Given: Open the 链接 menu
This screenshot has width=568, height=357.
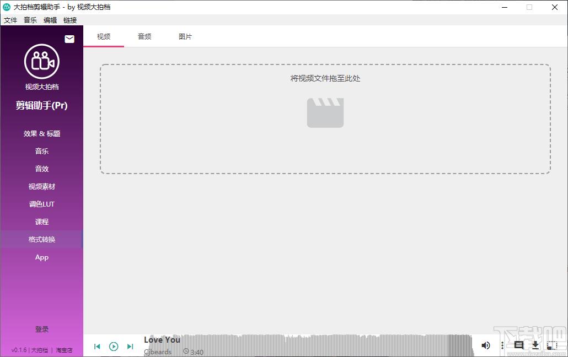Looking at the screenshot, I should pos(70,20).
